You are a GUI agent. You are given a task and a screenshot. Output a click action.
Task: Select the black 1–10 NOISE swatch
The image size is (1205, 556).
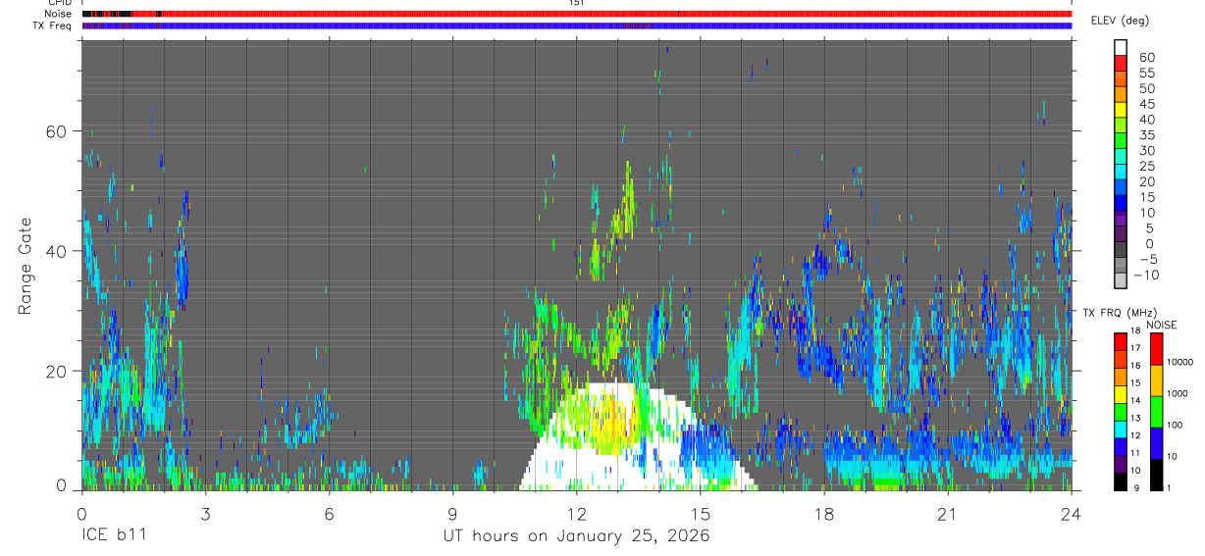click(x=1158, y=474)
